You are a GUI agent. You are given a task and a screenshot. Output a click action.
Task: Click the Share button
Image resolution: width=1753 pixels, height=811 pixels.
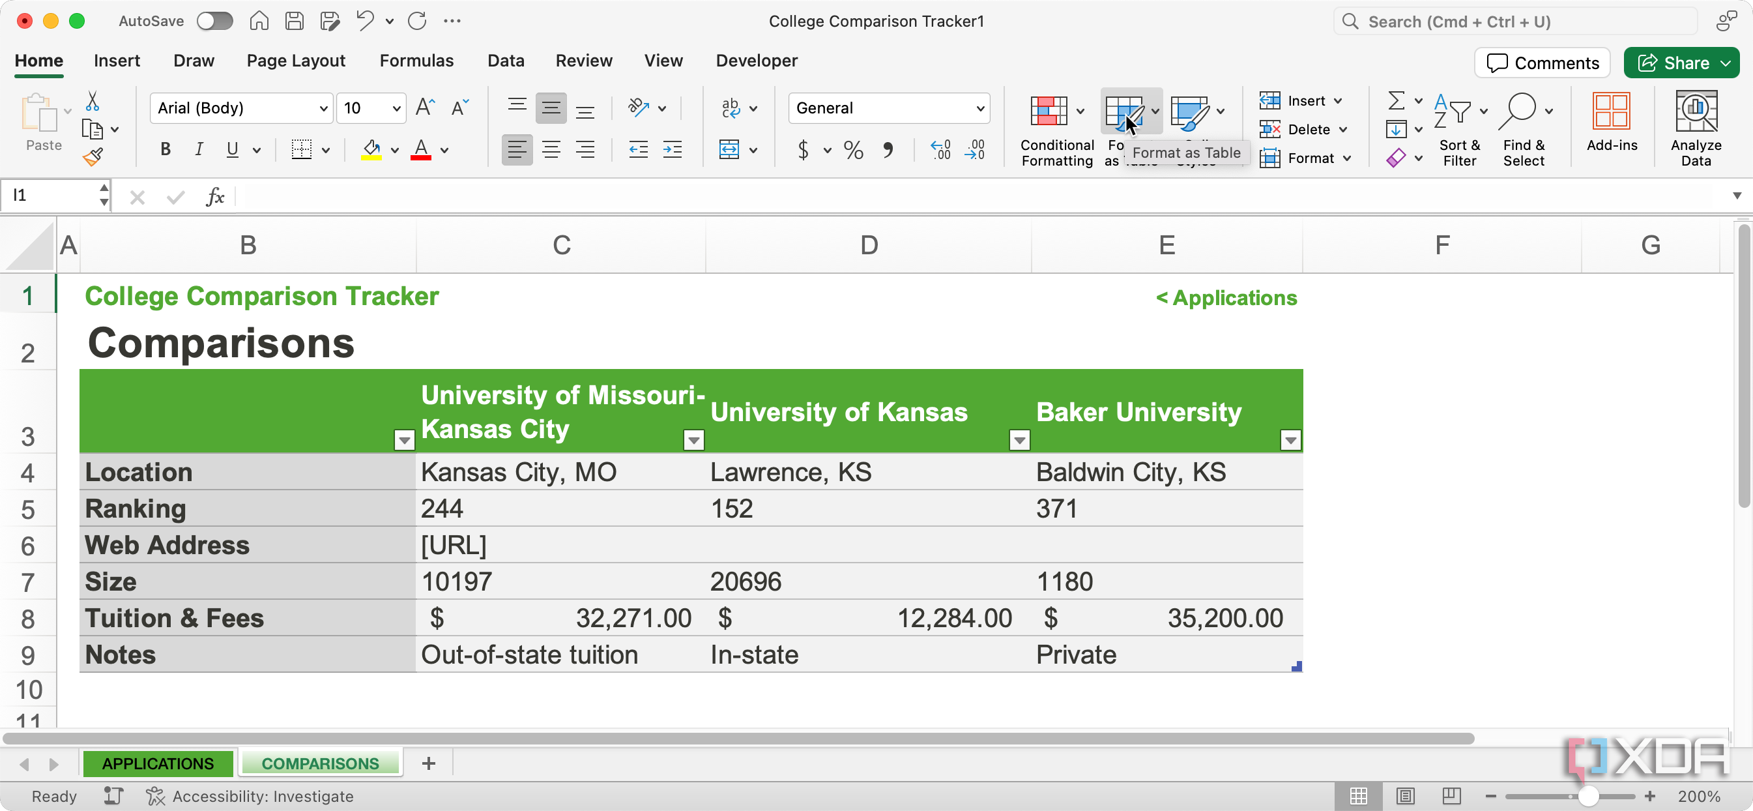pyautogui.click(x=1681, y=63)
